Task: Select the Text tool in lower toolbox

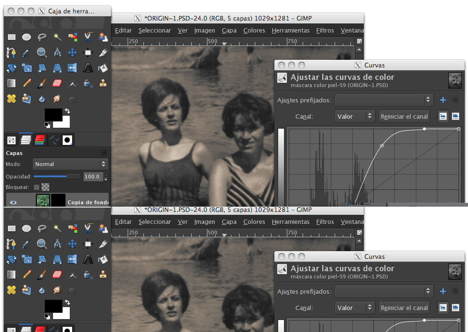Action: [88, 259]
